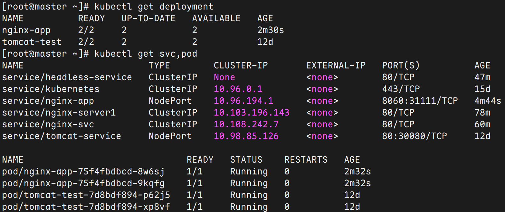This screenshot has width=505, height=212.
Task: Select pod/tomcat-test-7d8bdf894-xp8vf name
Action: (x=86, y=207)
